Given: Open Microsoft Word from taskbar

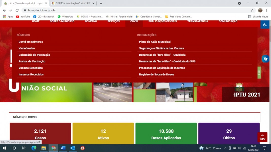Looking at the screenshot, I should click(63, 148).
